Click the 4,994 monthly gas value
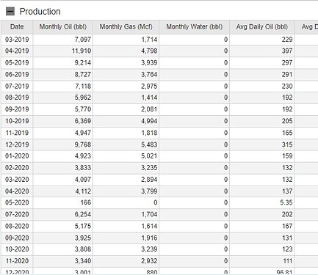Screen dimensions: 318x275 (149, 121)
